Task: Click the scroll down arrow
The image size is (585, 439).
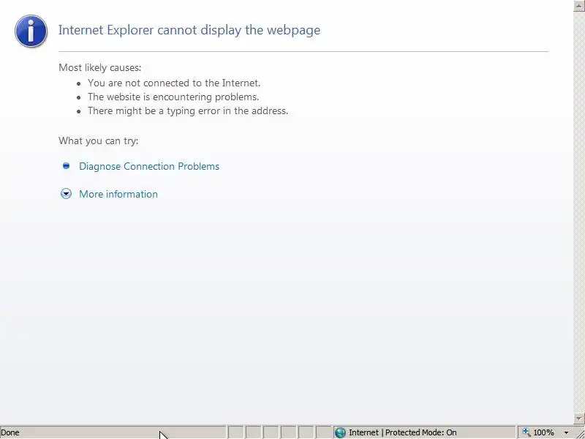Action: (579, 418)
